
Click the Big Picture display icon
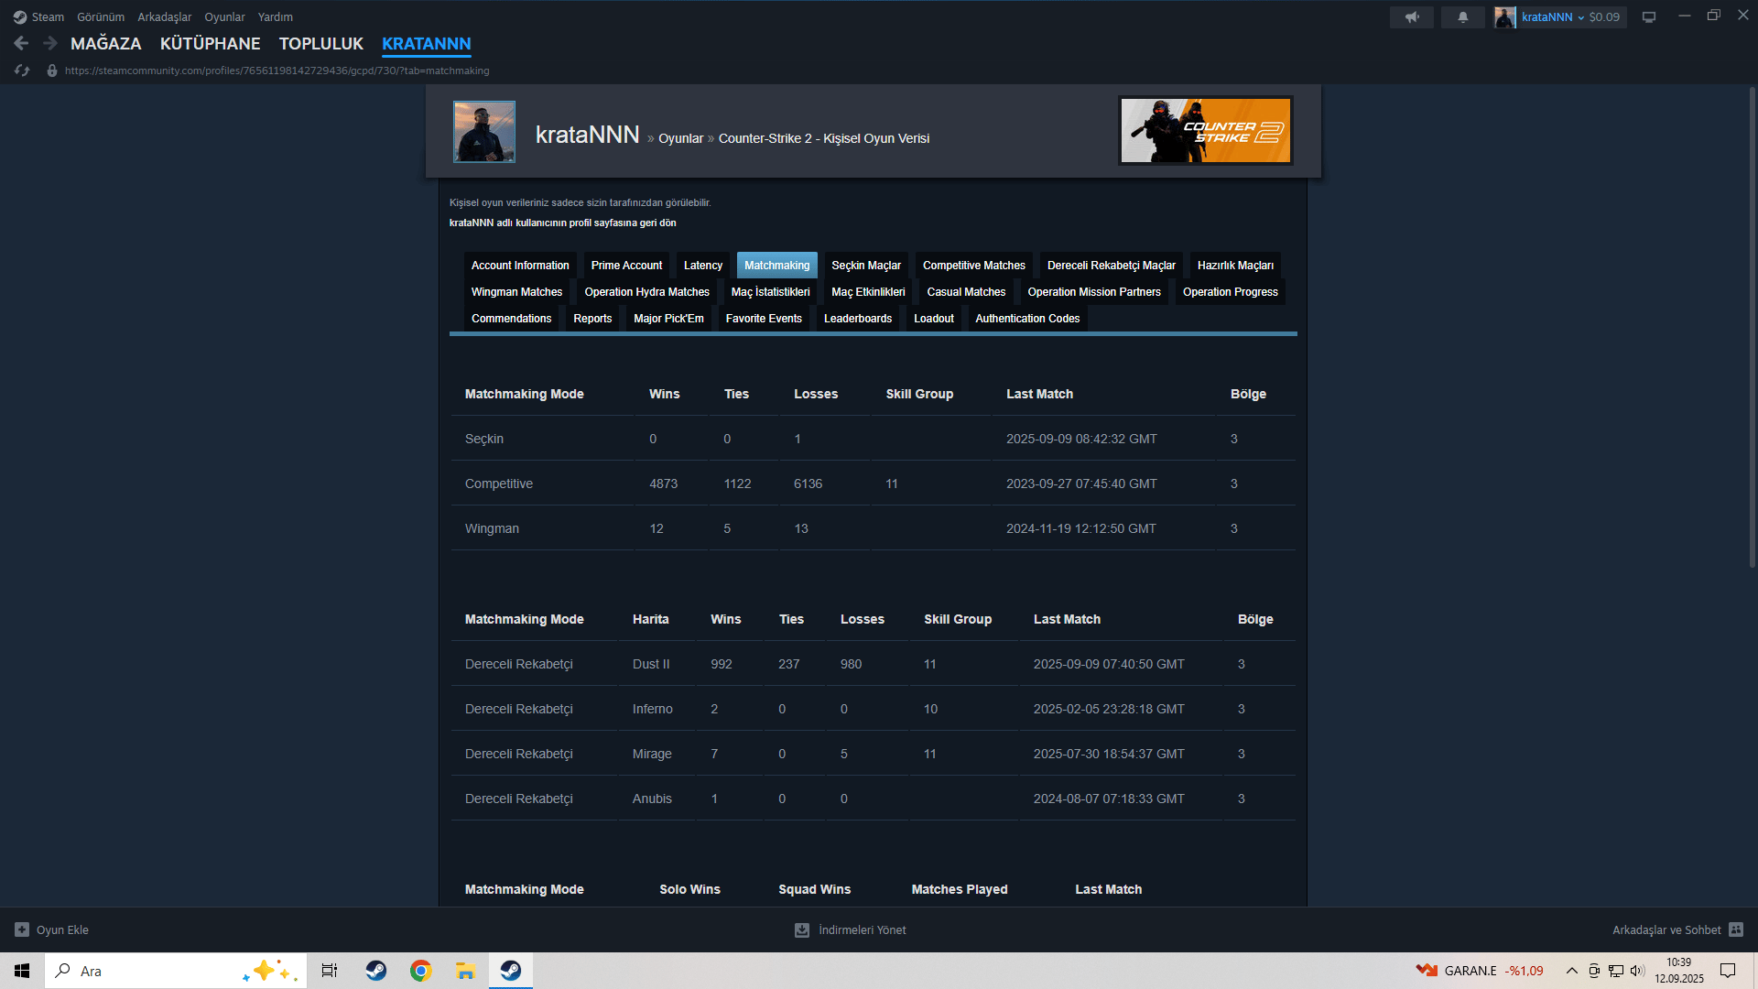(x=1649, y=16)
